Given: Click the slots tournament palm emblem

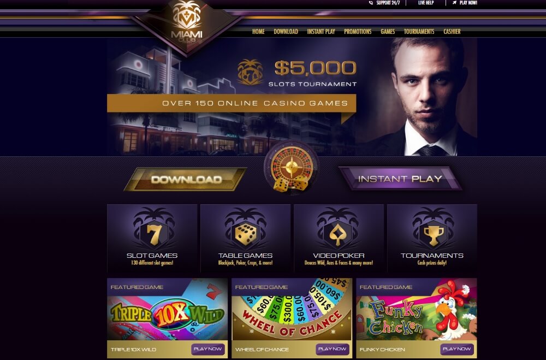Looking at the screenshot, I should pos(250,73).
